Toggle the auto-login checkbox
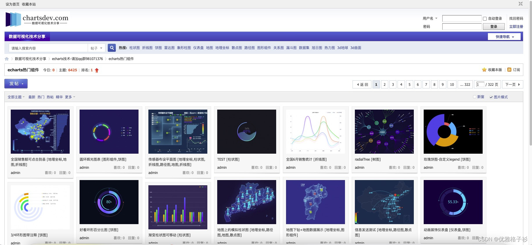The image size is (532, 245). pos(485,19)
